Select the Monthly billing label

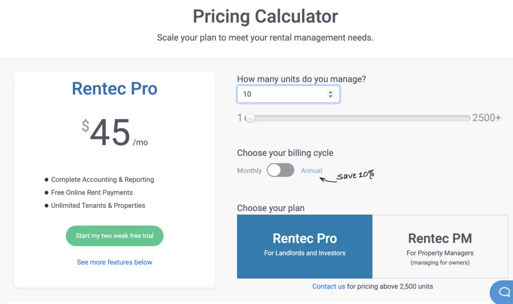249,170
